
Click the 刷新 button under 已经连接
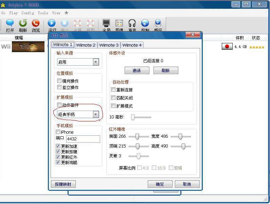(x=166, y=70)
